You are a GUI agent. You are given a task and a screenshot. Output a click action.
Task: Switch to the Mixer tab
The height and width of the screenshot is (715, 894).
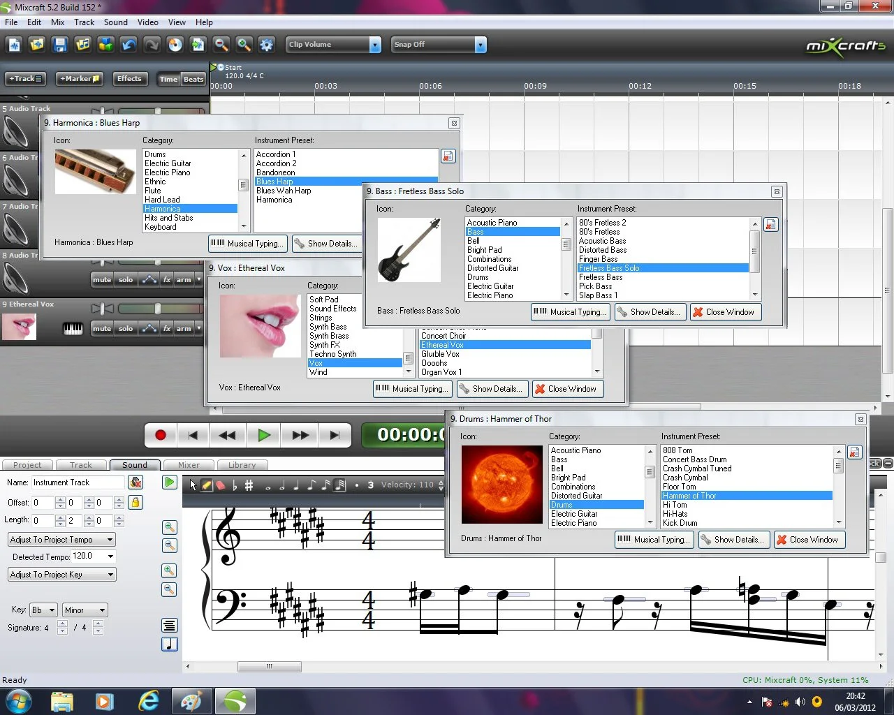[189, 465]
